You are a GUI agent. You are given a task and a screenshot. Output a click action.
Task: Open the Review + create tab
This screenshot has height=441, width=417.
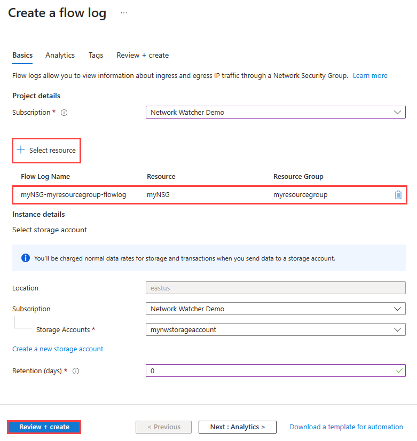pyautogui.click(x=143, y=56)
